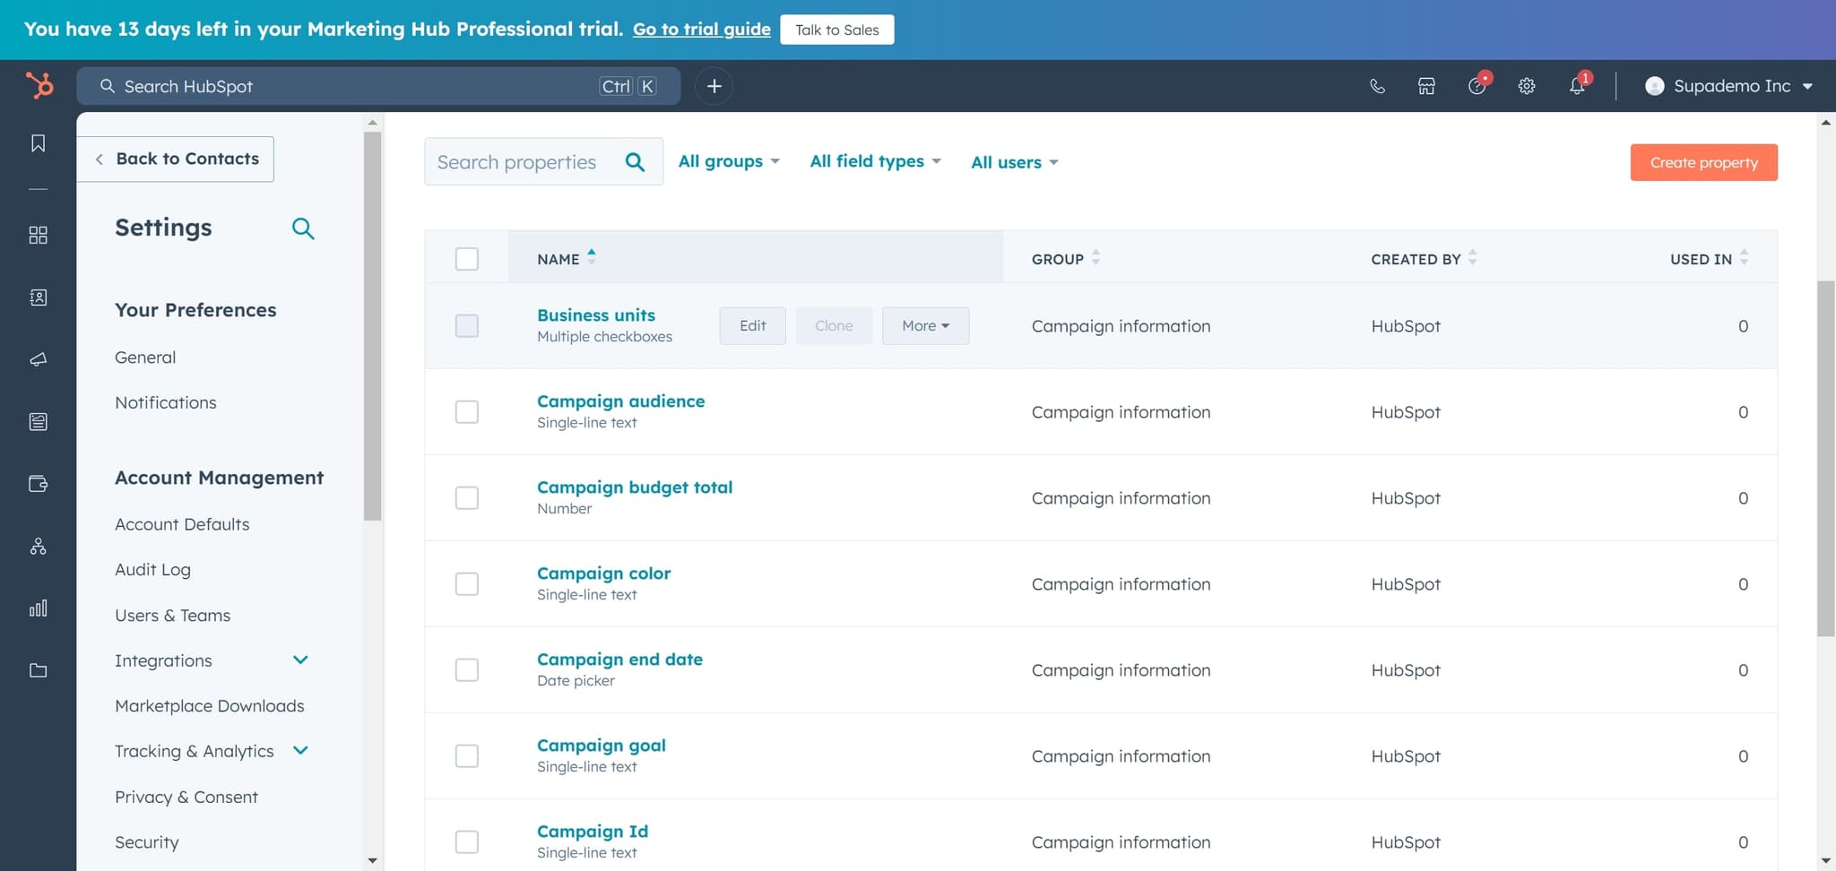Click the reporting bar chart sidebar icon
Screen dimensions: 1836x871
tap(38, 608)
